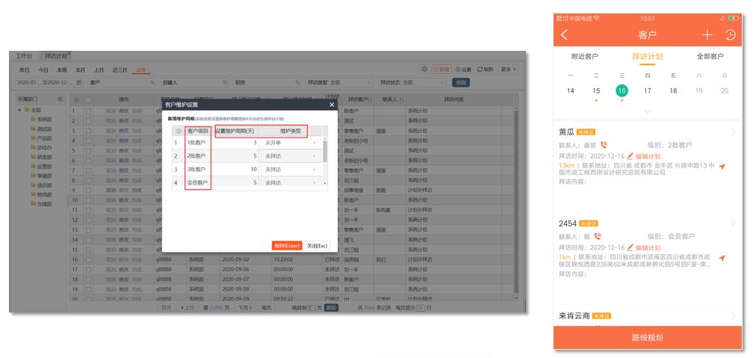Open the 维护类型 dropdown for 2批客户
The width and height of the screenshot is (756, 358).
pyautogui.click(x=315, y=156)
